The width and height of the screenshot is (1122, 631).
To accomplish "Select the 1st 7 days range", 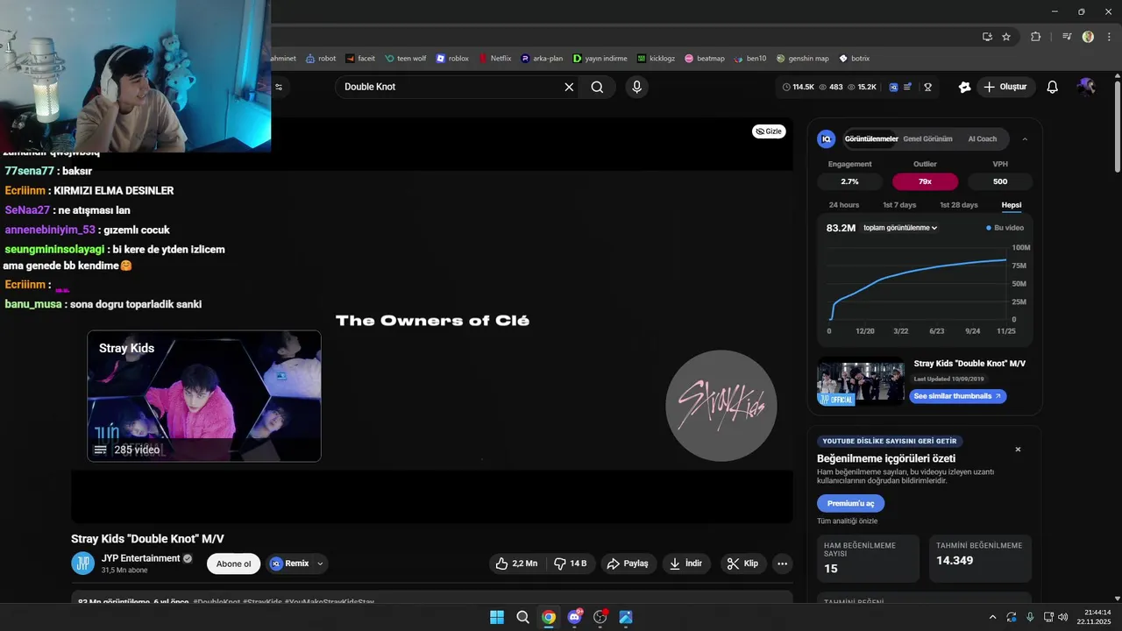I will 899,205.
